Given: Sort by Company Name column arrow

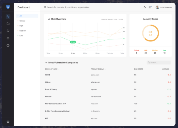Looking at the screenshot, I should 59,69.
